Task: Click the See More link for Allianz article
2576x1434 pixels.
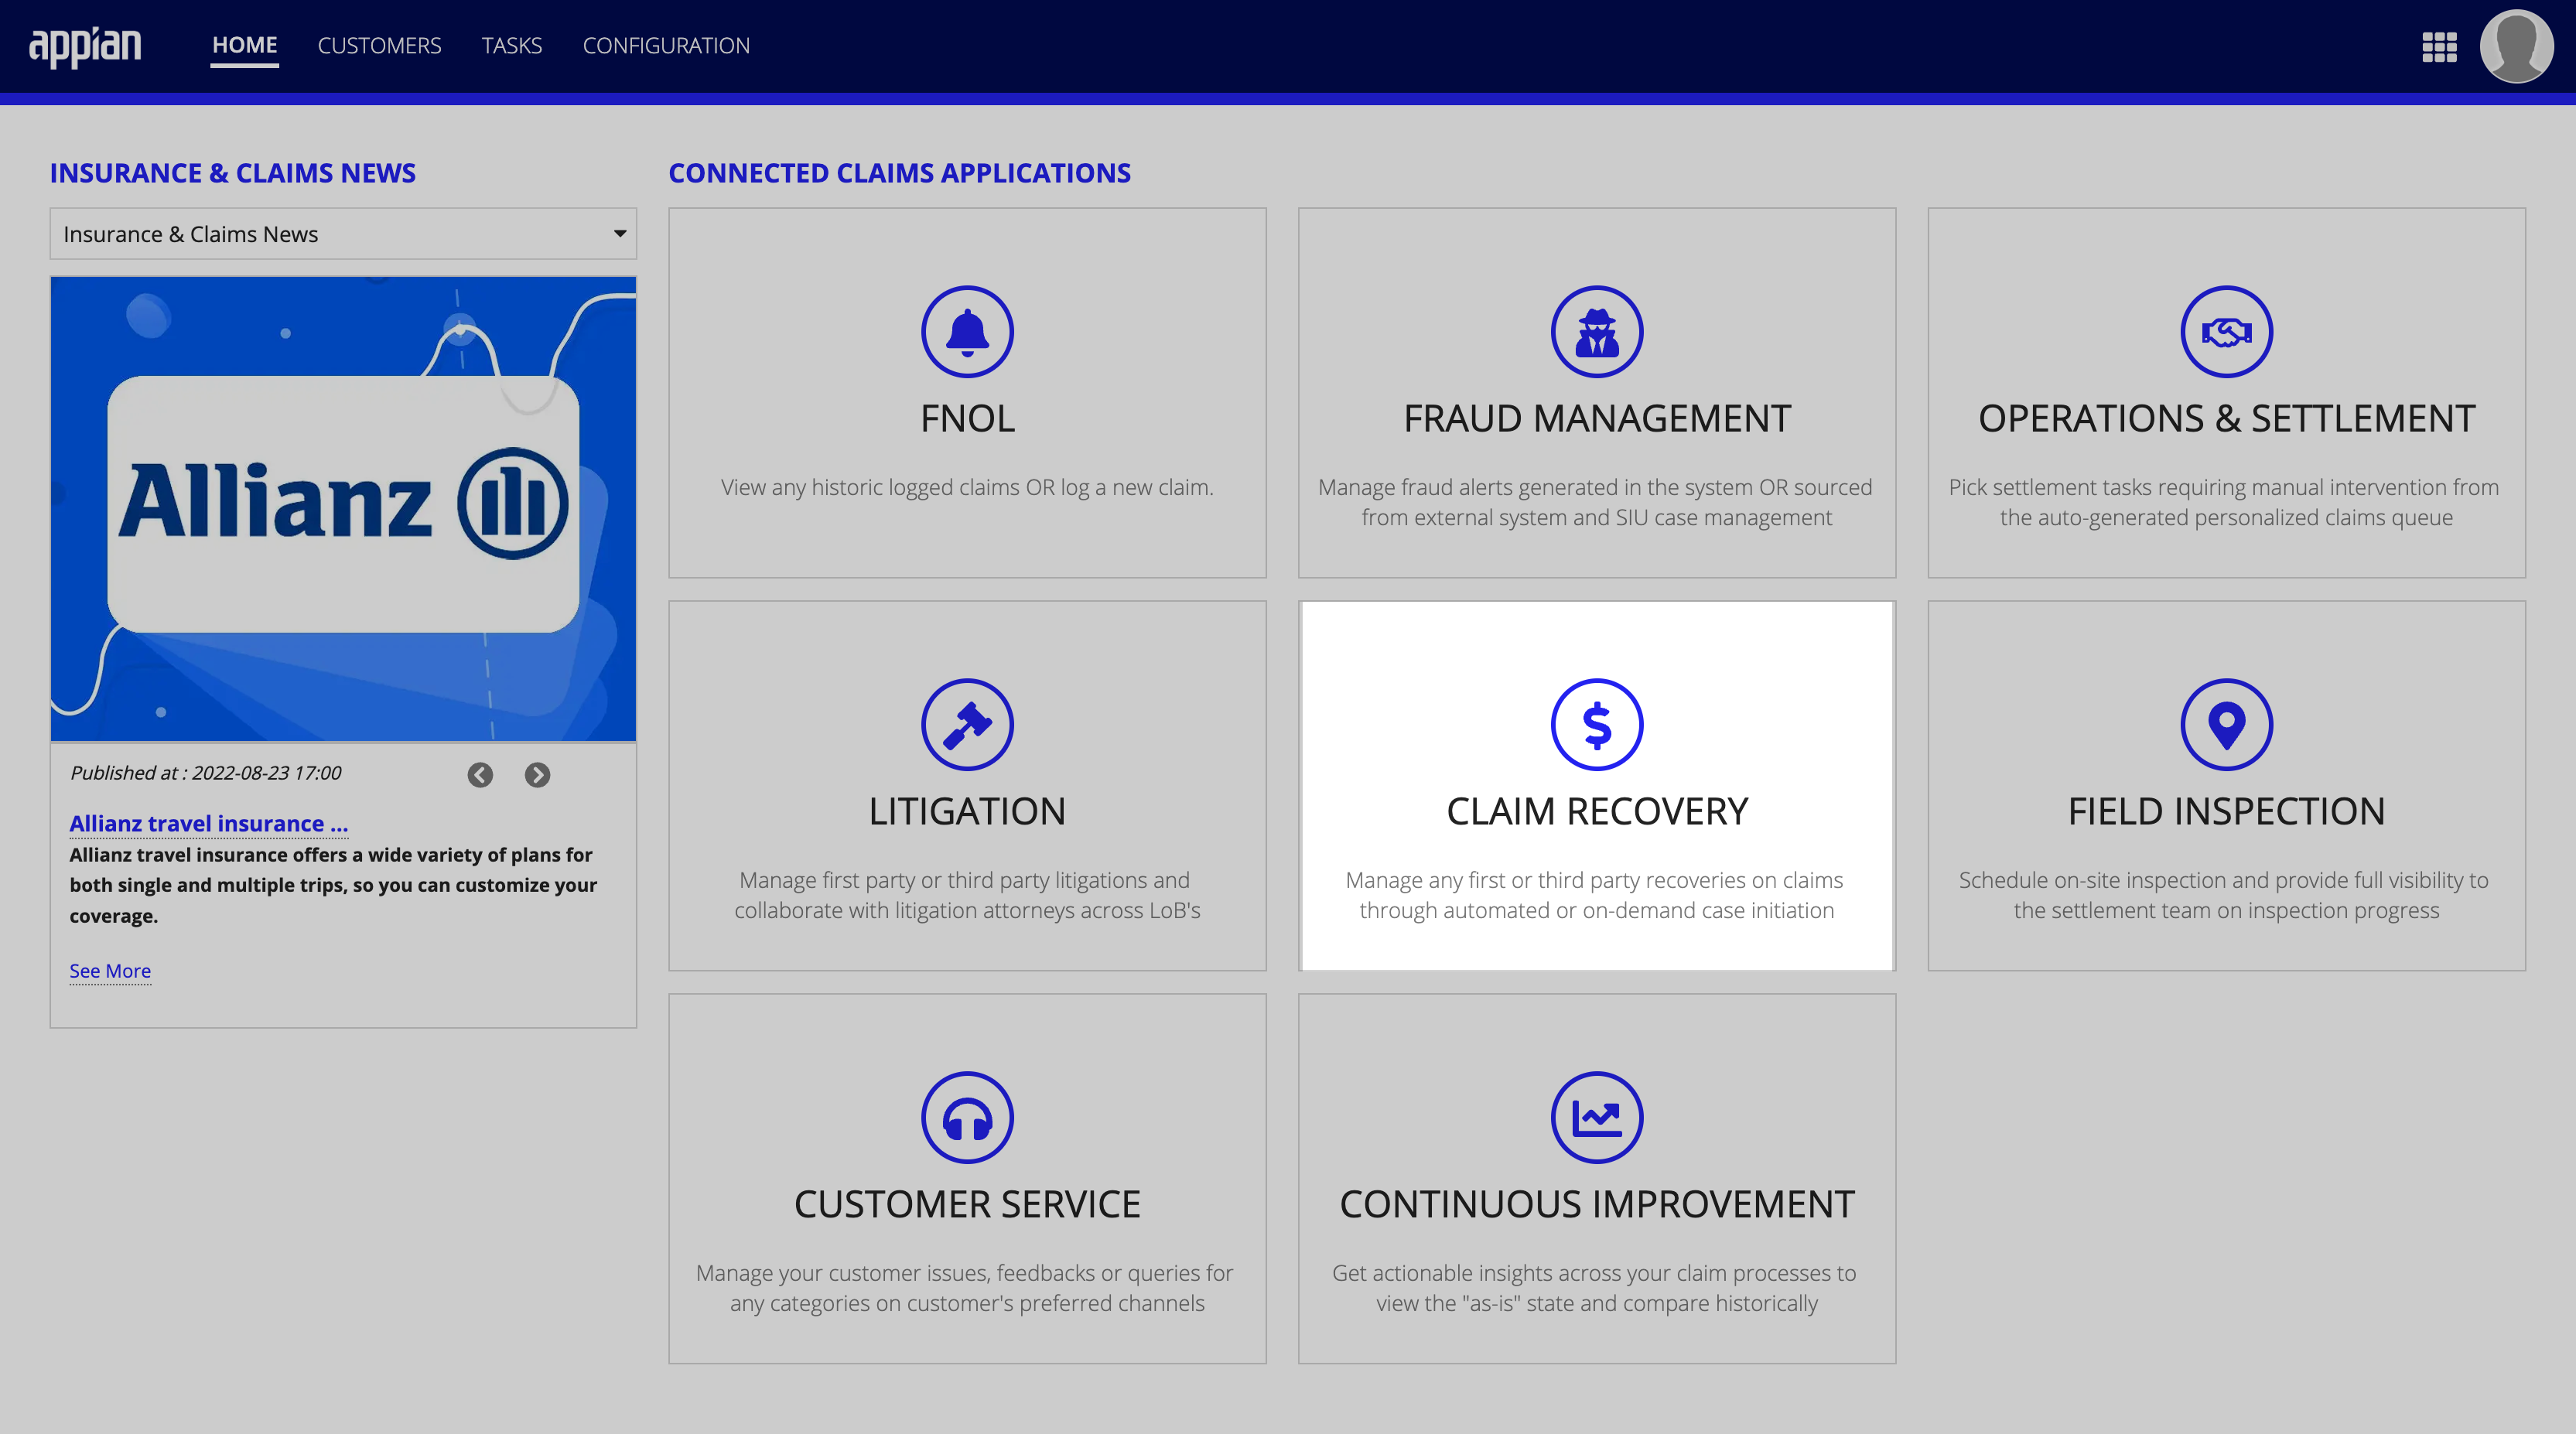Action: [110, 970]
